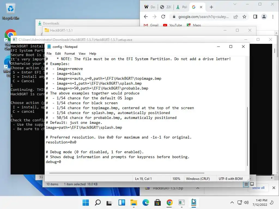Viewport: 279px width, 209px height.
Task: Open Microsoft Store from the taskbar
Action: click(157, 202)
